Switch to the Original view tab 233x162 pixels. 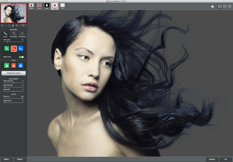coord(31,6)
